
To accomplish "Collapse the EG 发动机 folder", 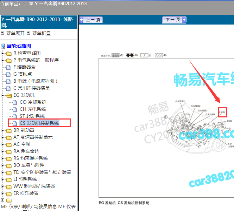I will pos(2,95).
